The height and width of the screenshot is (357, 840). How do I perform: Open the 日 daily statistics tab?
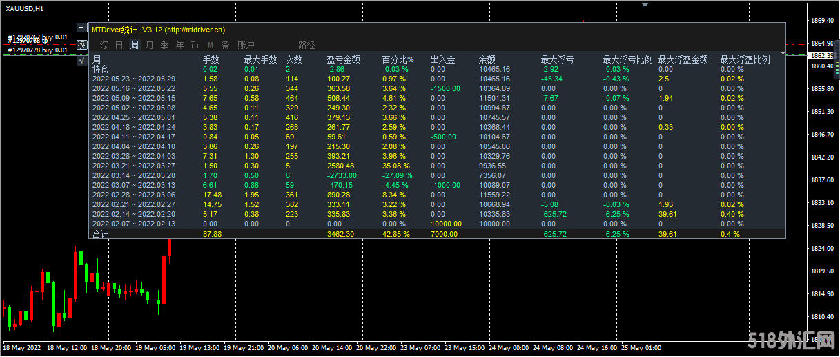coord(119,45)
